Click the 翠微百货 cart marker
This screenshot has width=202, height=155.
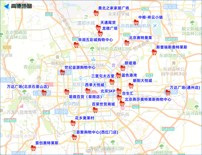[66, 92]
